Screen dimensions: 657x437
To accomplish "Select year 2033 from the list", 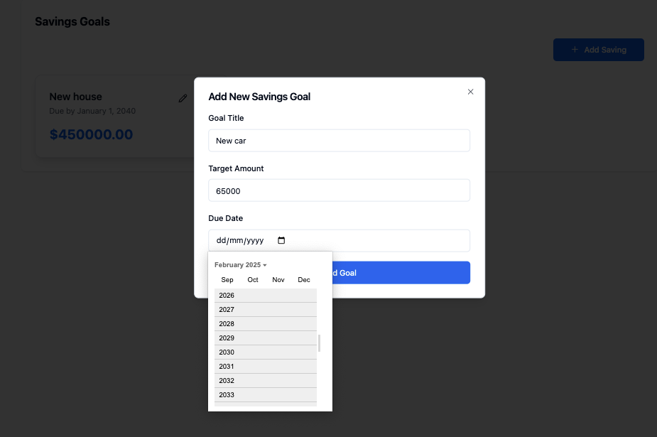I will (x=265, y=394).
